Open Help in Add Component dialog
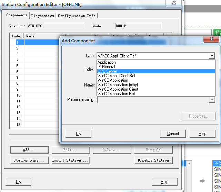The height and width of the screenshot is (192, 221). coord(202,134)
